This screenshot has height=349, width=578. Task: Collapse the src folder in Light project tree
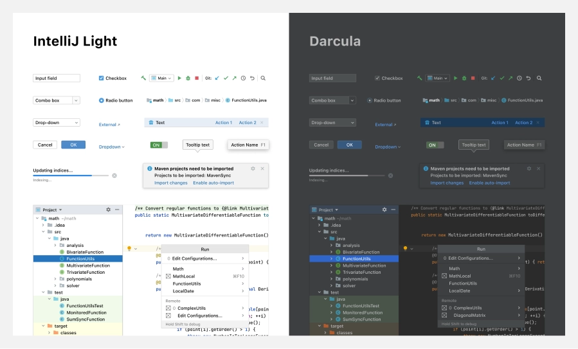click(x=44, y=232)
